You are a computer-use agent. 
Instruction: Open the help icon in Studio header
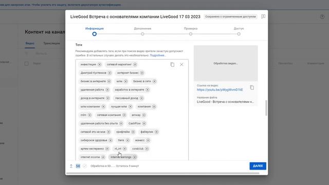point(322,16)
